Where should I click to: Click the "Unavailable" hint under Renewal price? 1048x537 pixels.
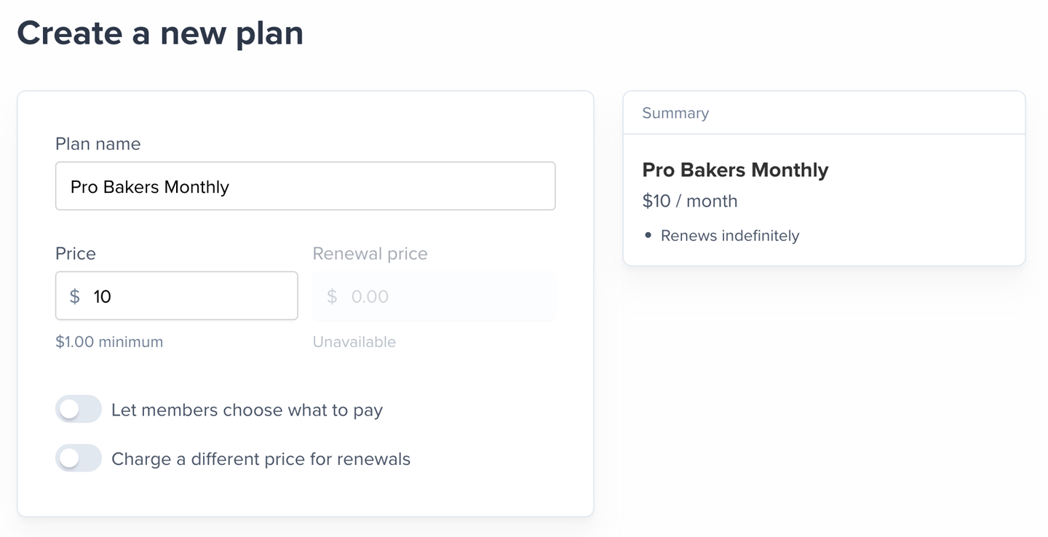coord(354,342)
